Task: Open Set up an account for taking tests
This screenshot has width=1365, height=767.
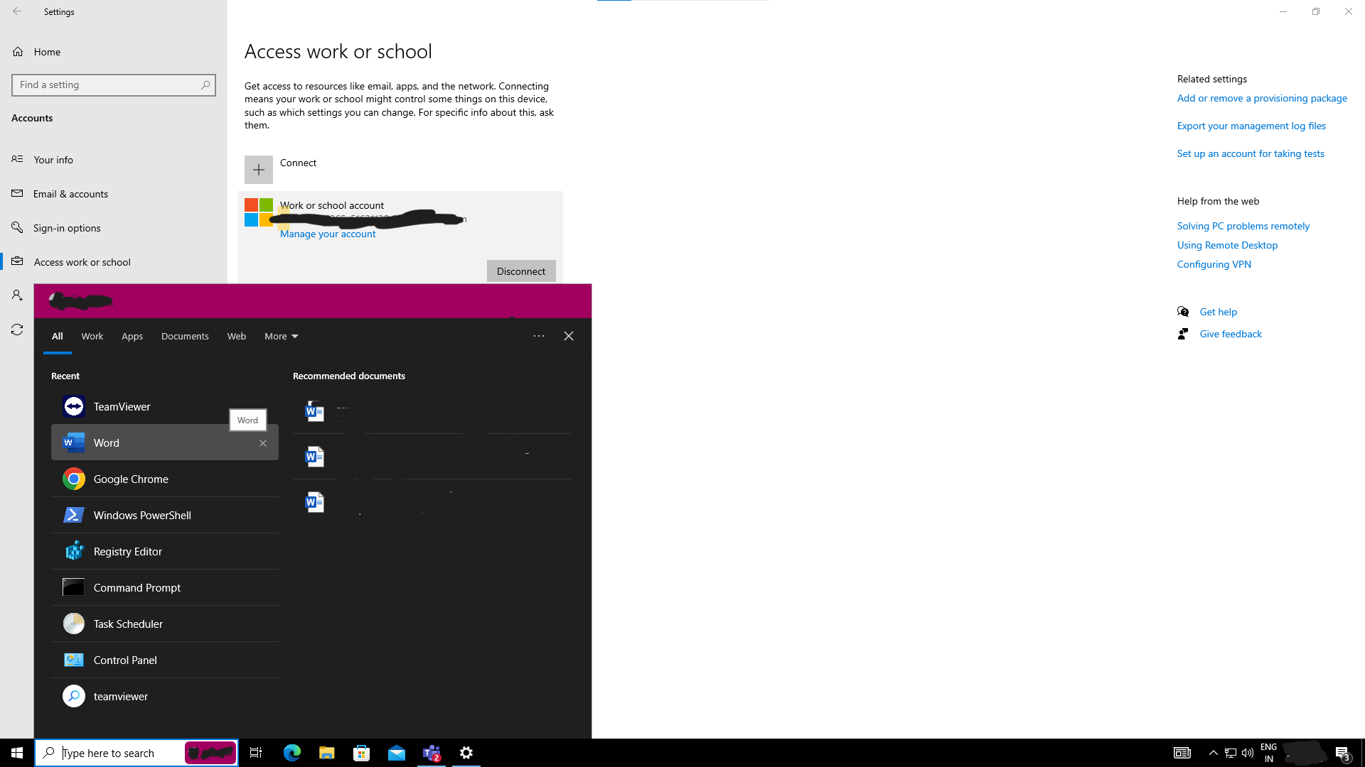Action: [1251, 153]
